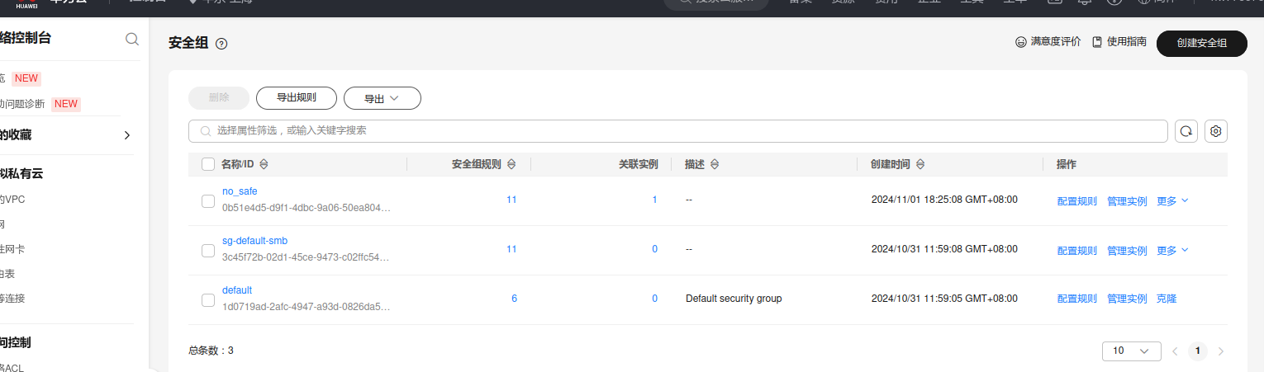1264x372 pixels.
Task: Open the page size 10 dropdown
Action: [x=1131, y=351]
